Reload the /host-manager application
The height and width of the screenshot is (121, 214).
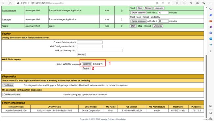coord(148,8)
